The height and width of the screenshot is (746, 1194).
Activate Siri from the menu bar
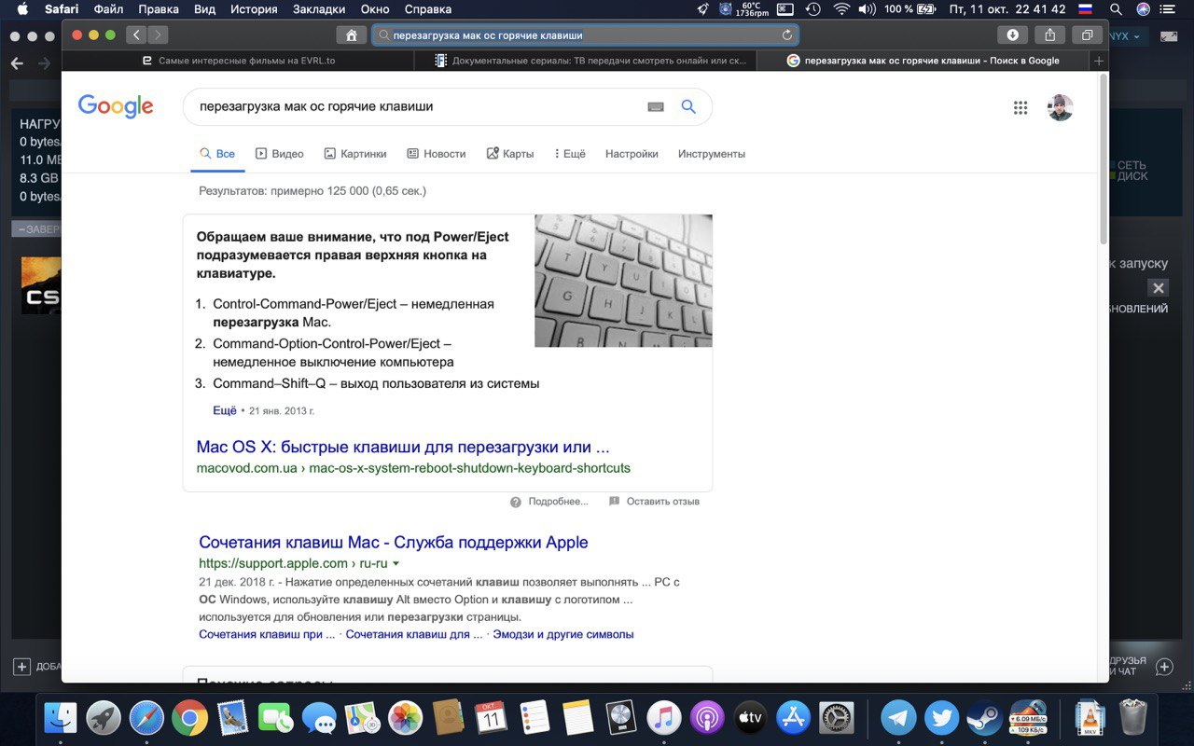[1143, 9]
